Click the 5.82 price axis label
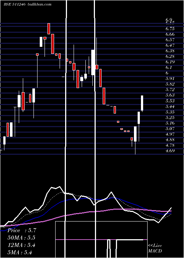Screen dimensions: 184x258 [x=170, y=84]
